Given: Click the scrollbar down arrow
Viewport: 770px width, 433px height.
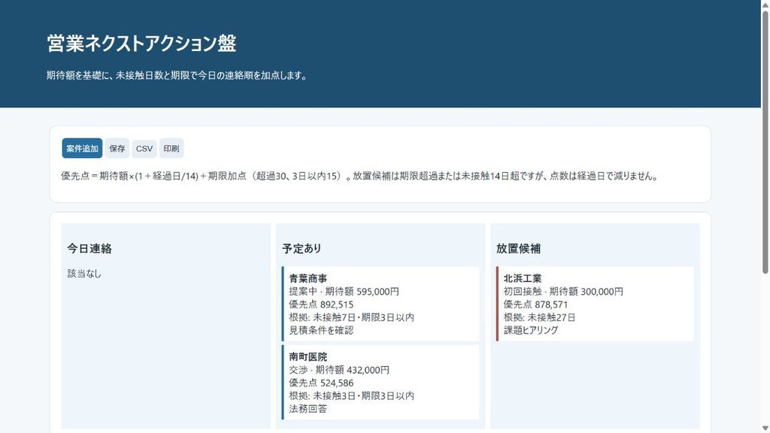Looking at the screenshot, I should [x=765, y=428].
